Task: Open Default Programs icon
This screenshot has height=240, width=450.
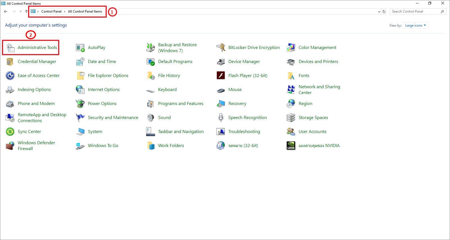Action: click(151, 62)
